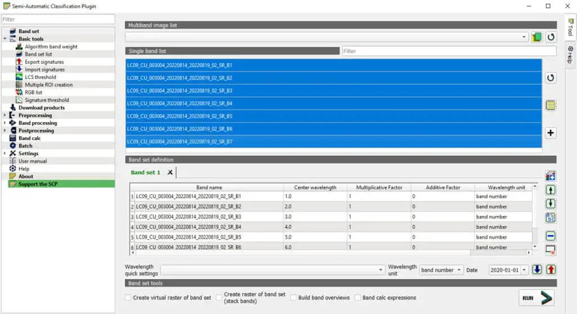The width and height of the screenshot is (577, 314).
Task: Expand the Settings tree node
Action: (x=5, y=153)
